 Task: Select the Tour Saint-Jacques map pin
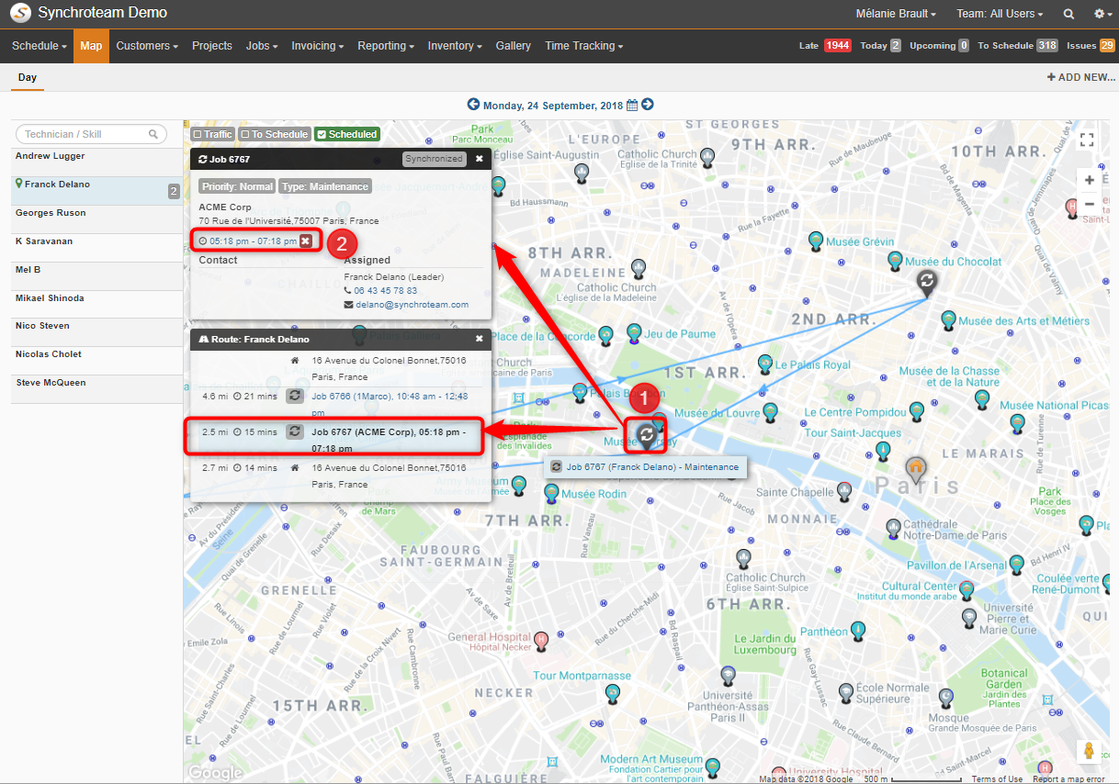883,451
